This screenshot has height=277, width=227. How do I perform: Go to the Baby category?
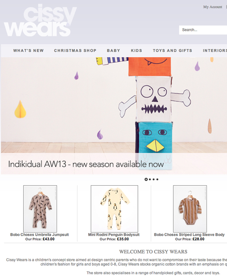coord(113,50)
